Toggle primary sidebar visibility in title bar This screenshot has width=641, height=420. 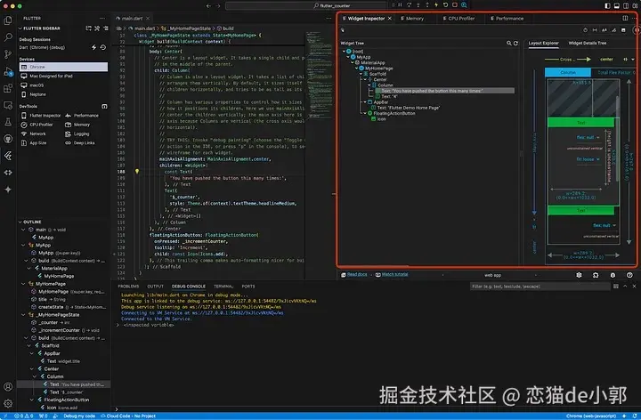(607, 5)
